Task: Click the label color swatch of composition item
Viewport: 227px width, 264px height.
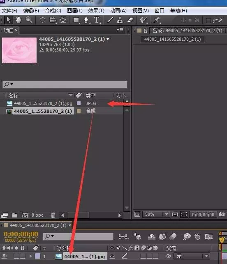Action: pos(79,111)
